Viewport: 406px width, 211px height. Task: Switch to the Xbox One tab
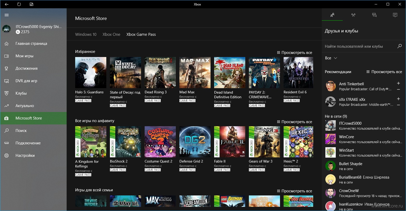pyautogui.click(x=111, y=34)
